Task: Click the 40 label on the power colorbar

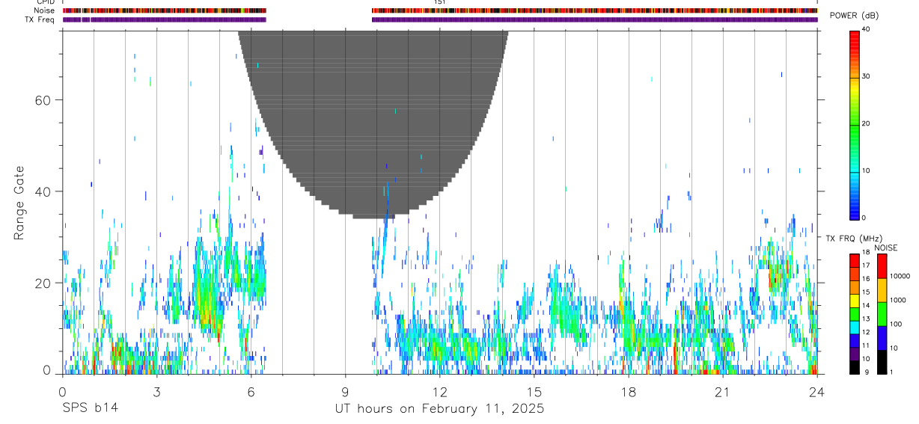Action: 865,29
